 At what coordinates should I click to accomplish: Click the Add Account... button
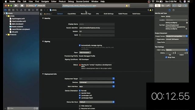85,53
